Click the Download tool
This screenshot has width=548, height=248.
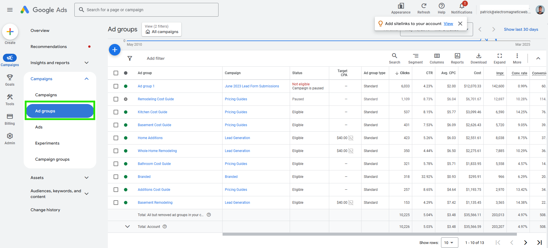click(479, 58)
